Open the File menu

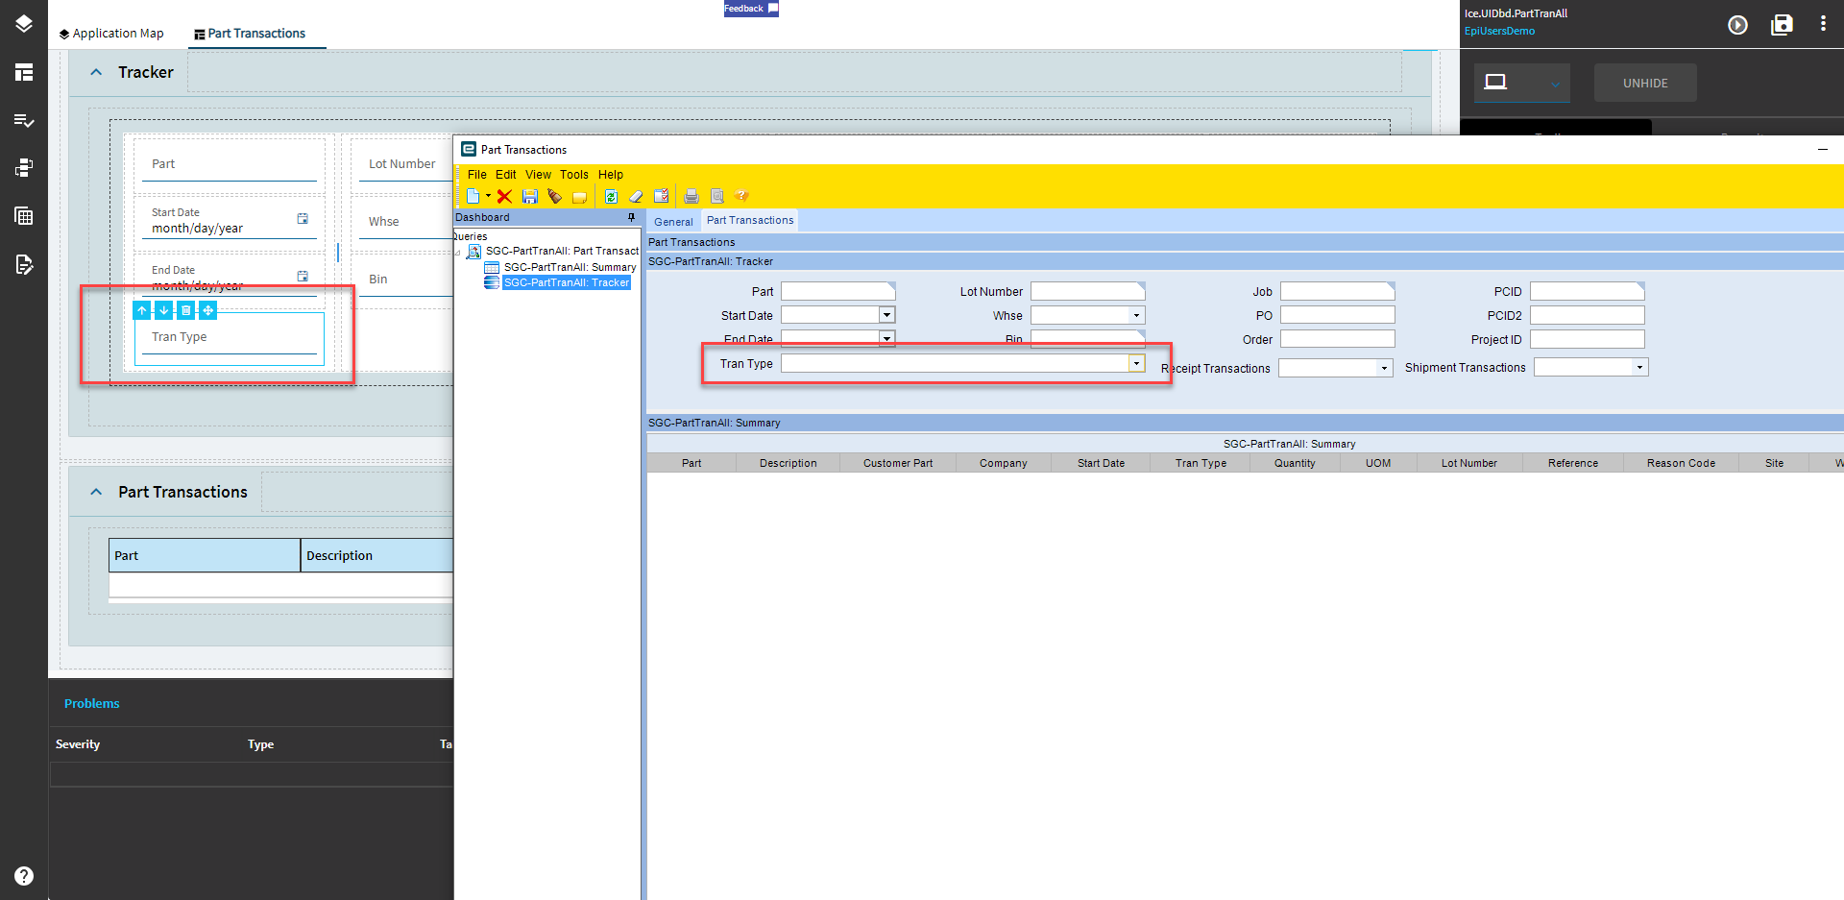pos(476,175)
